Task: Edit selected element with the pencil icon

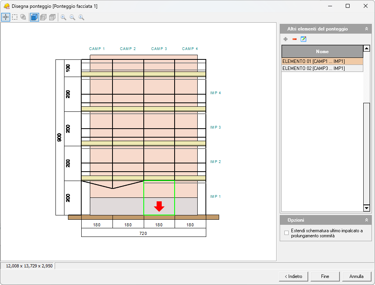Action: click(x=304, y=39)
